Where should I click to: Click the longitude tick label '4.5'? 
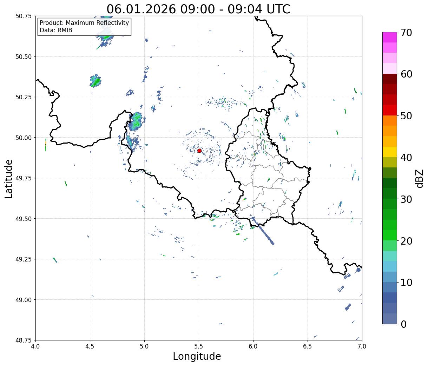[90, 346]
